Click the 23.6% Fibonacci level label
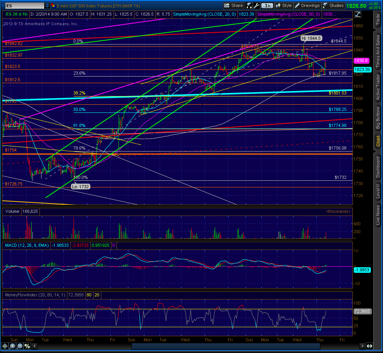Image resolution: width=383 pixels, height=353 pixels. pos(79,73)
